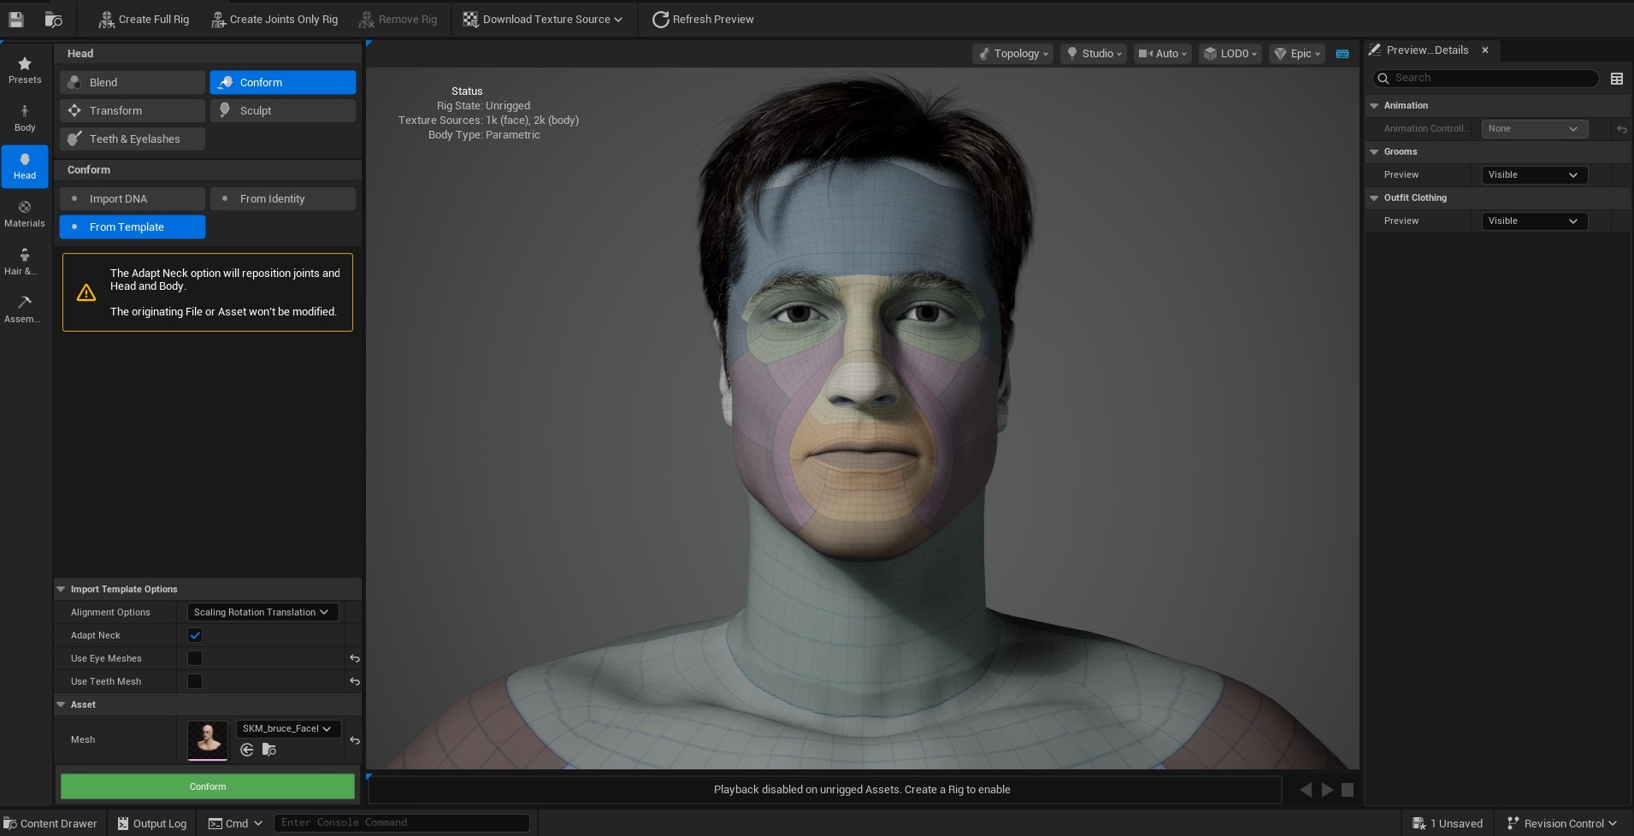Select the Topology view mode control
Viewport: 1634px width, 836px height.
coord(1012,54)
